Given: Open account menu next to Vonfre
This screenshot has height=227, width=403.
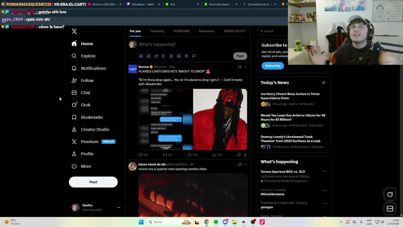Looking at the screenshot, I should pyautogui.click(x=119, y=207).
